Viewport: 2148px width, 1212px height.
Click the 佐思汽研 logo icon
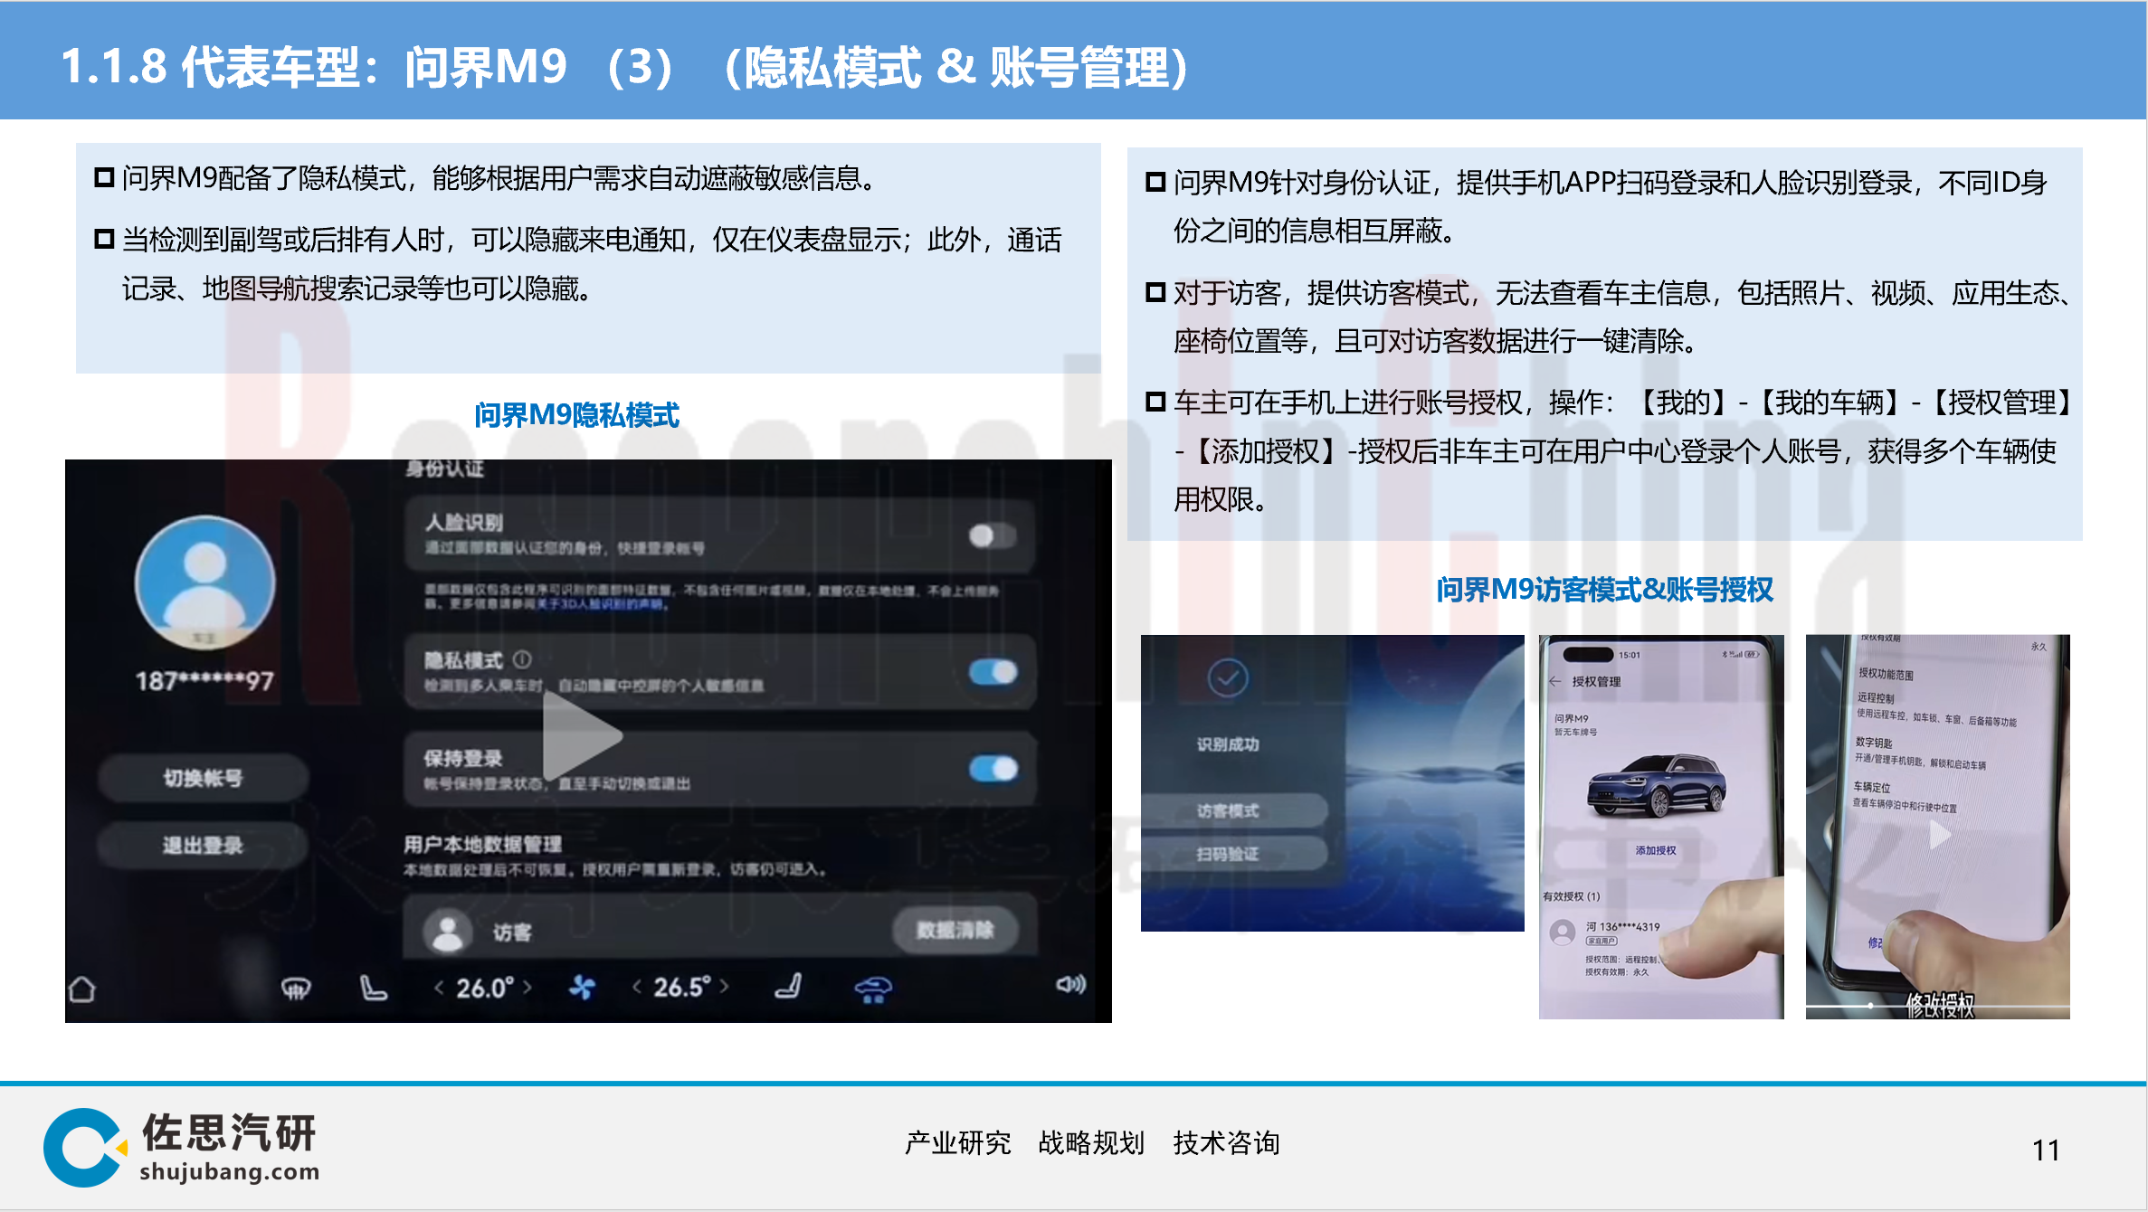pyautogui.click(x=85, y=1147)
